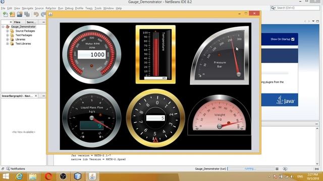The height and width of the screenshot is (181, 323).
Task: Click the Liquid Mass Flow gauge
Action: point(92,118)
